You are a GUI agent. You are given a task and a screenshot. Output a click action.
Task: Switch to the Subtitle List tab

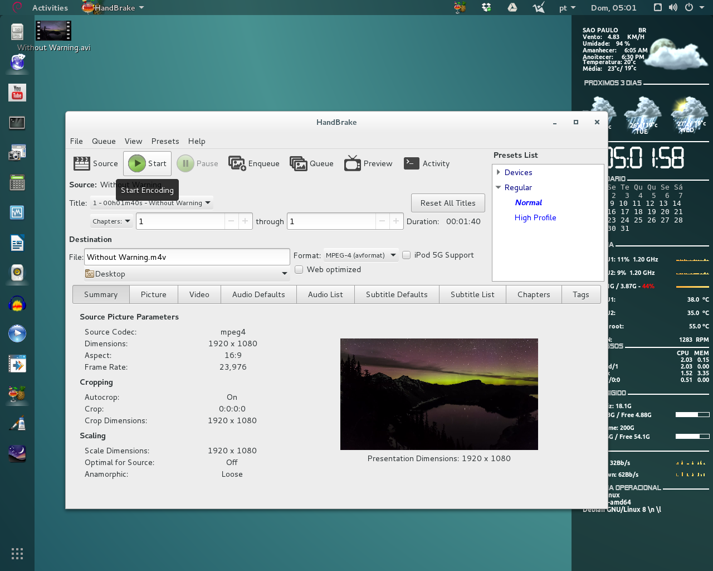[472, 294]
